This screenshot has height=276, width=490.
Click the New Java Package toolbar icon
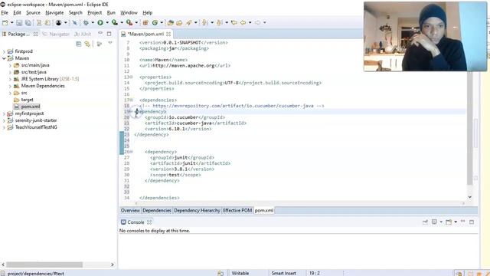pos(145,22)
